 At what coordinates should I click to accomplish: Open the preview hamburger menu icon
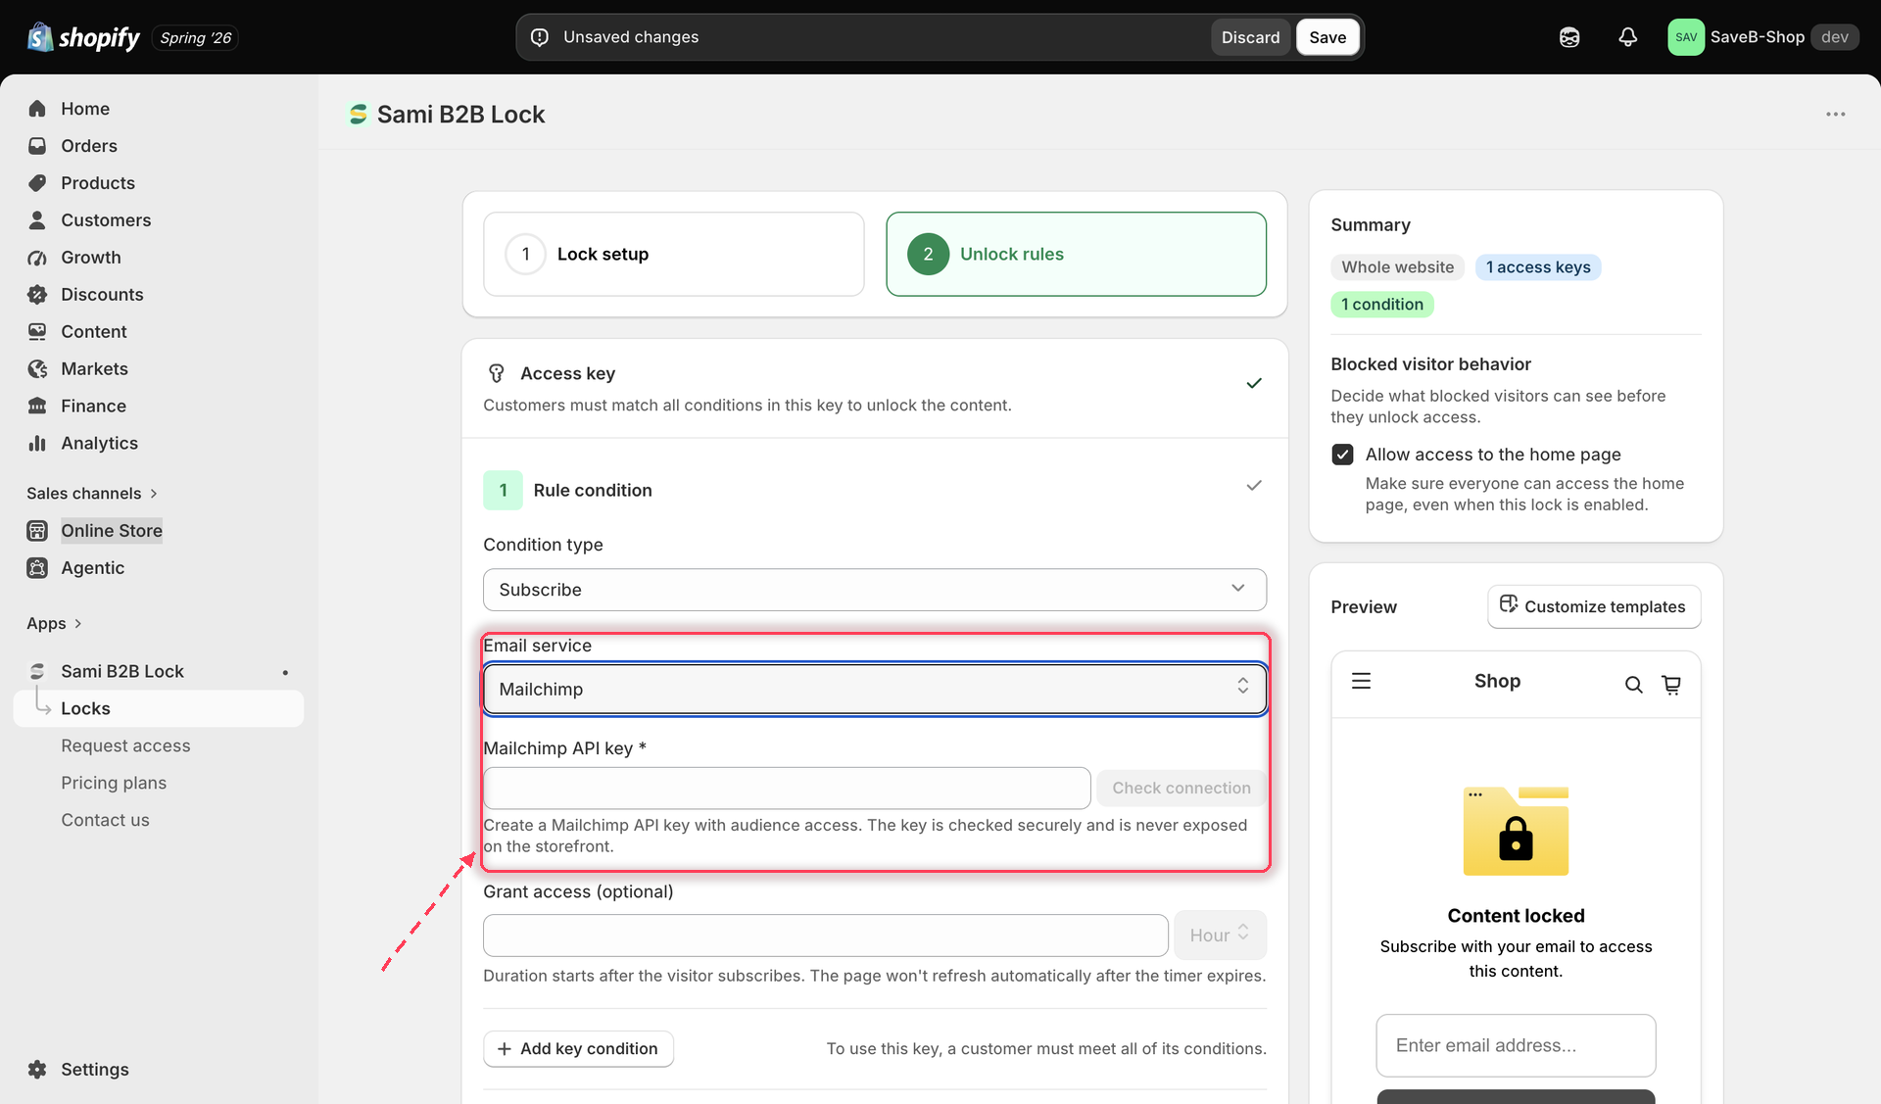coord(1361,681)
